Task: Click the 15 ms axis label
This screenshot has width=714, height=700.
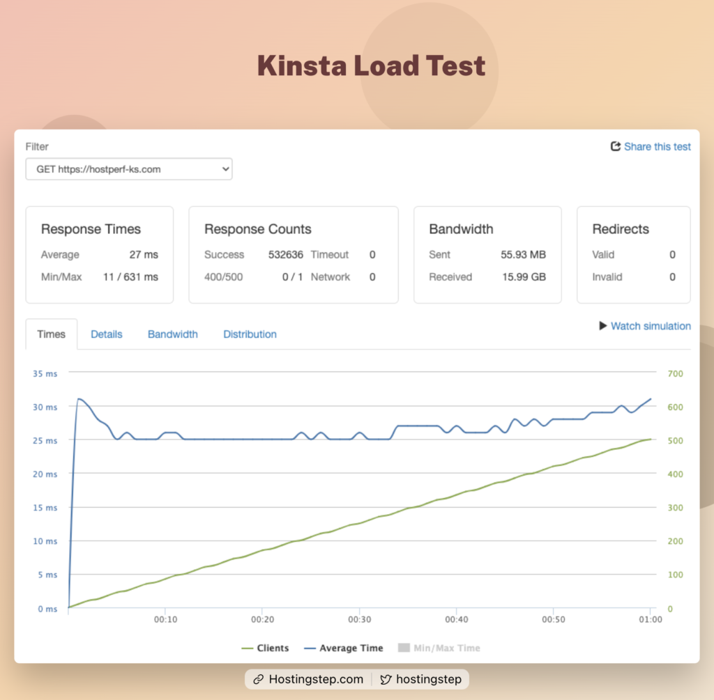Action: pos(45,508)
